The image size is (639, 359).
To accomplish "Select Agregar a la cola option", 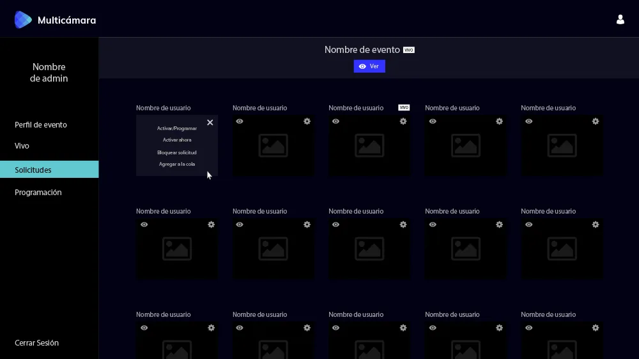I will (x=177, y=165).
